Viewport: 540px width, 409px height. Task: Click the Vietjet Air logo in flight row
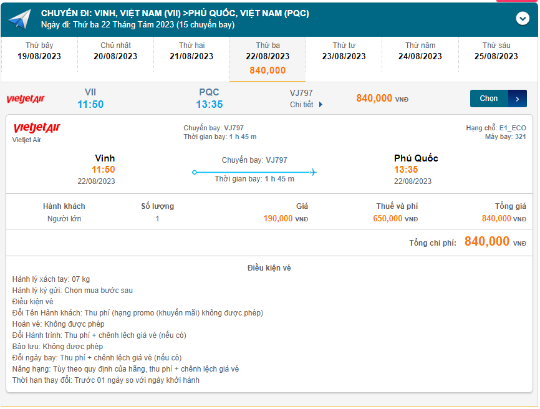coord(26,99)
